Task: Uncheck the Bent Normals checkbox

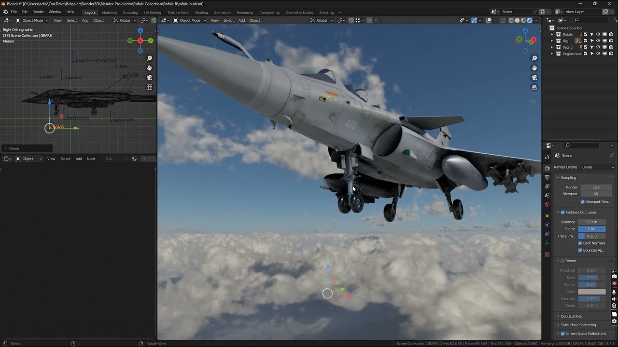Action: pos(580,243)
